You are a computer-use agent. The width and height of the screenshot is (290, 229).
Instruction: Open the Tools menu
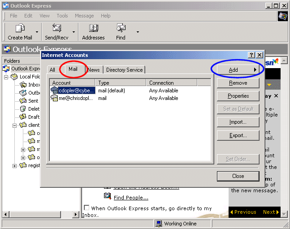pos(62,16)
